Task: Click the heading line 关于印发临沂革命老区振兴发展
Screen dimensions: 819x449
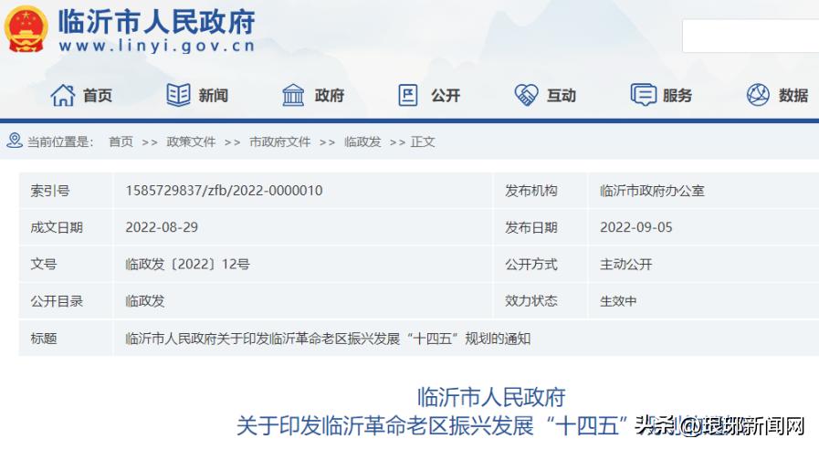Action: [x=385, y=426]
